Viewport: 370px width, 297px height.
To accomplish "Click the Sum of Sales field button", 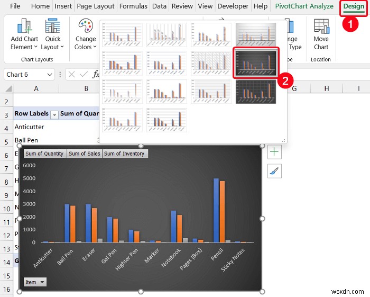I will coord(84,154).
